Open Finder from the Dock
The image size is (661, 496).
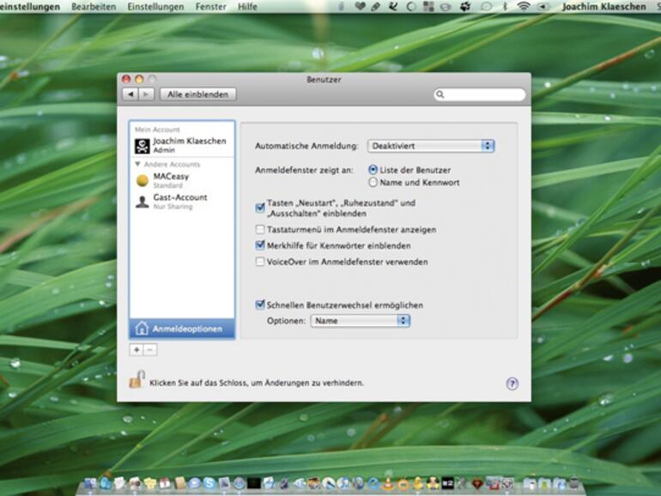pyautogui.click(x=90, y=483)
